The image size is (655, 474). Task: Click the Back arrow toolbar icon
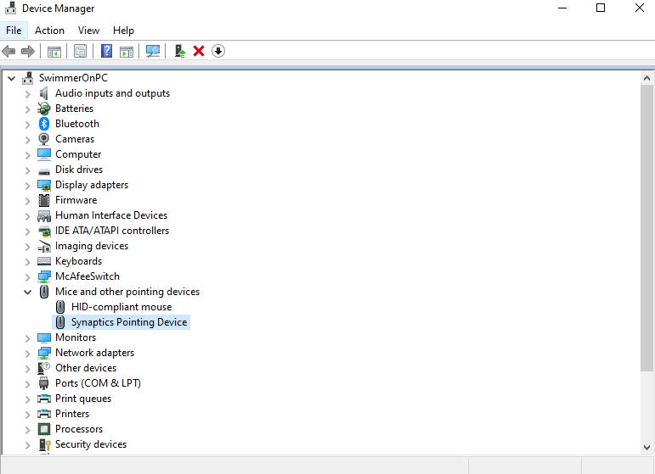[8, 51]
